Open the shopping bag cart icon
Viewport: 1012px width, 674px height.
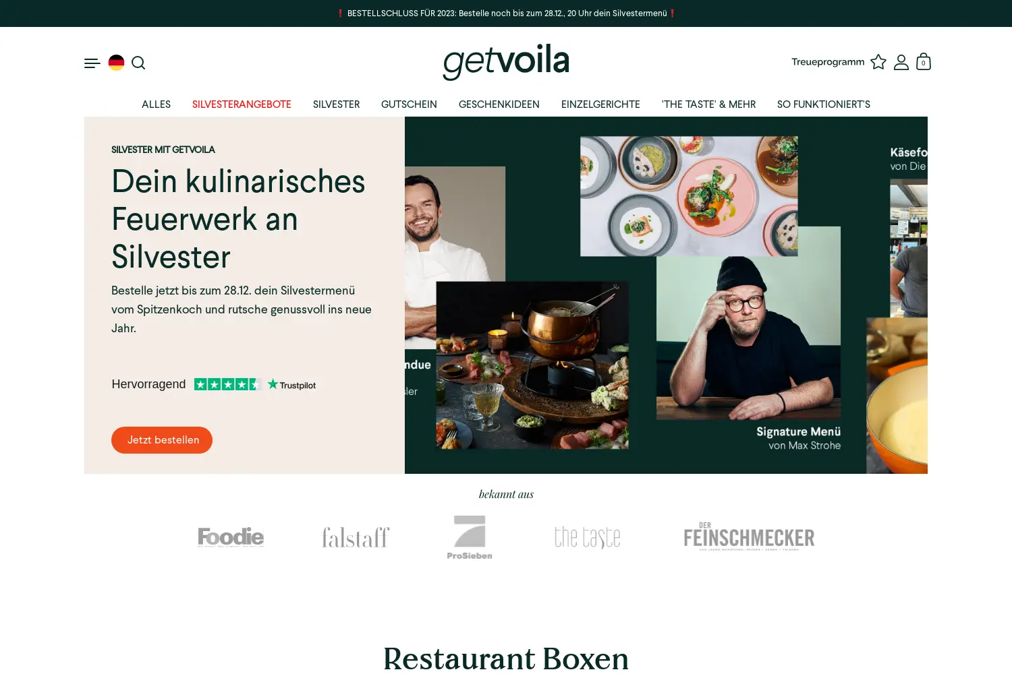pos(924,61)
